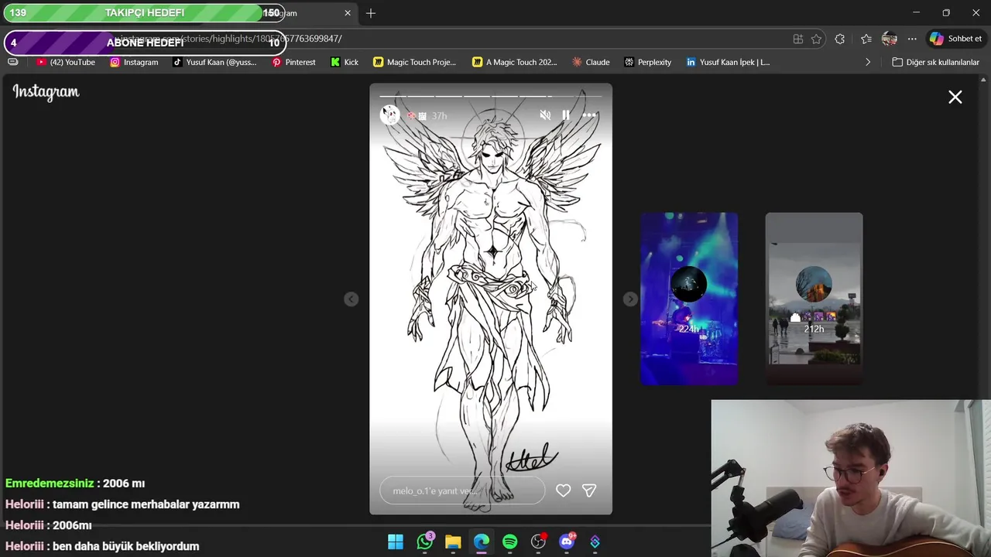Add page to favorites with star icon
This screenshot has width=991, height=557.
pos(816,39)
